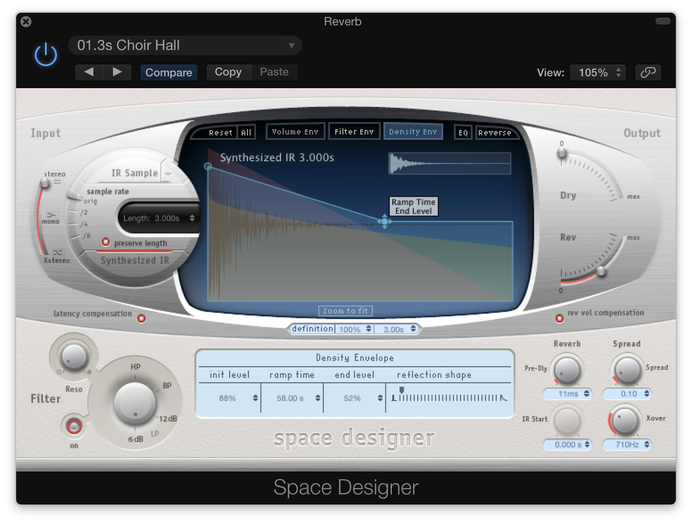The width and height of the screenshot is (692, 524).
Task: Click Zoom to fit
Action: coord(345,311)
